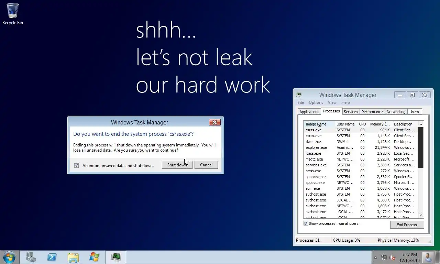Select the Task Manager taskbar button

[x=116, y=257]
